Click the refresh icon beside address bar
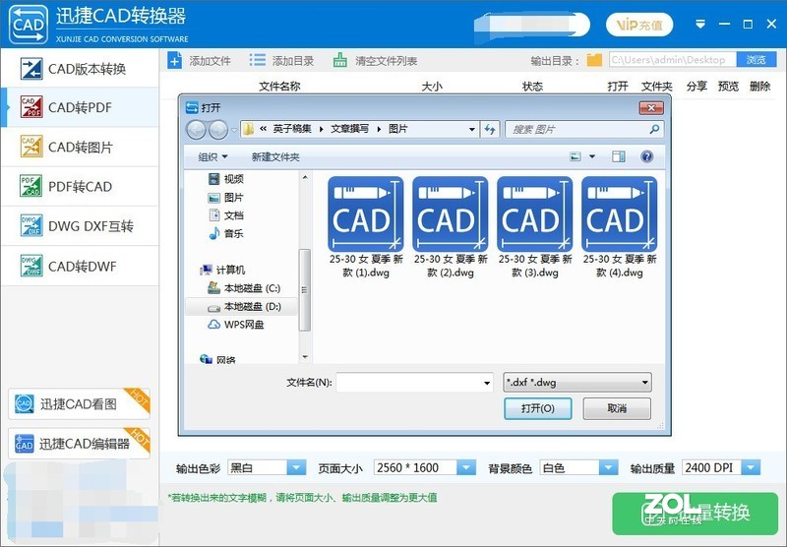 (490, 130)
